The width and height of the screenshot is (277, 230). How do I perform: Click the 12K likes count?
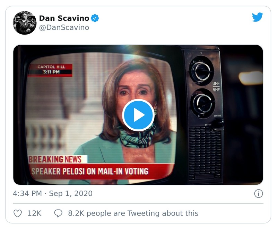(x=34, y=213)
